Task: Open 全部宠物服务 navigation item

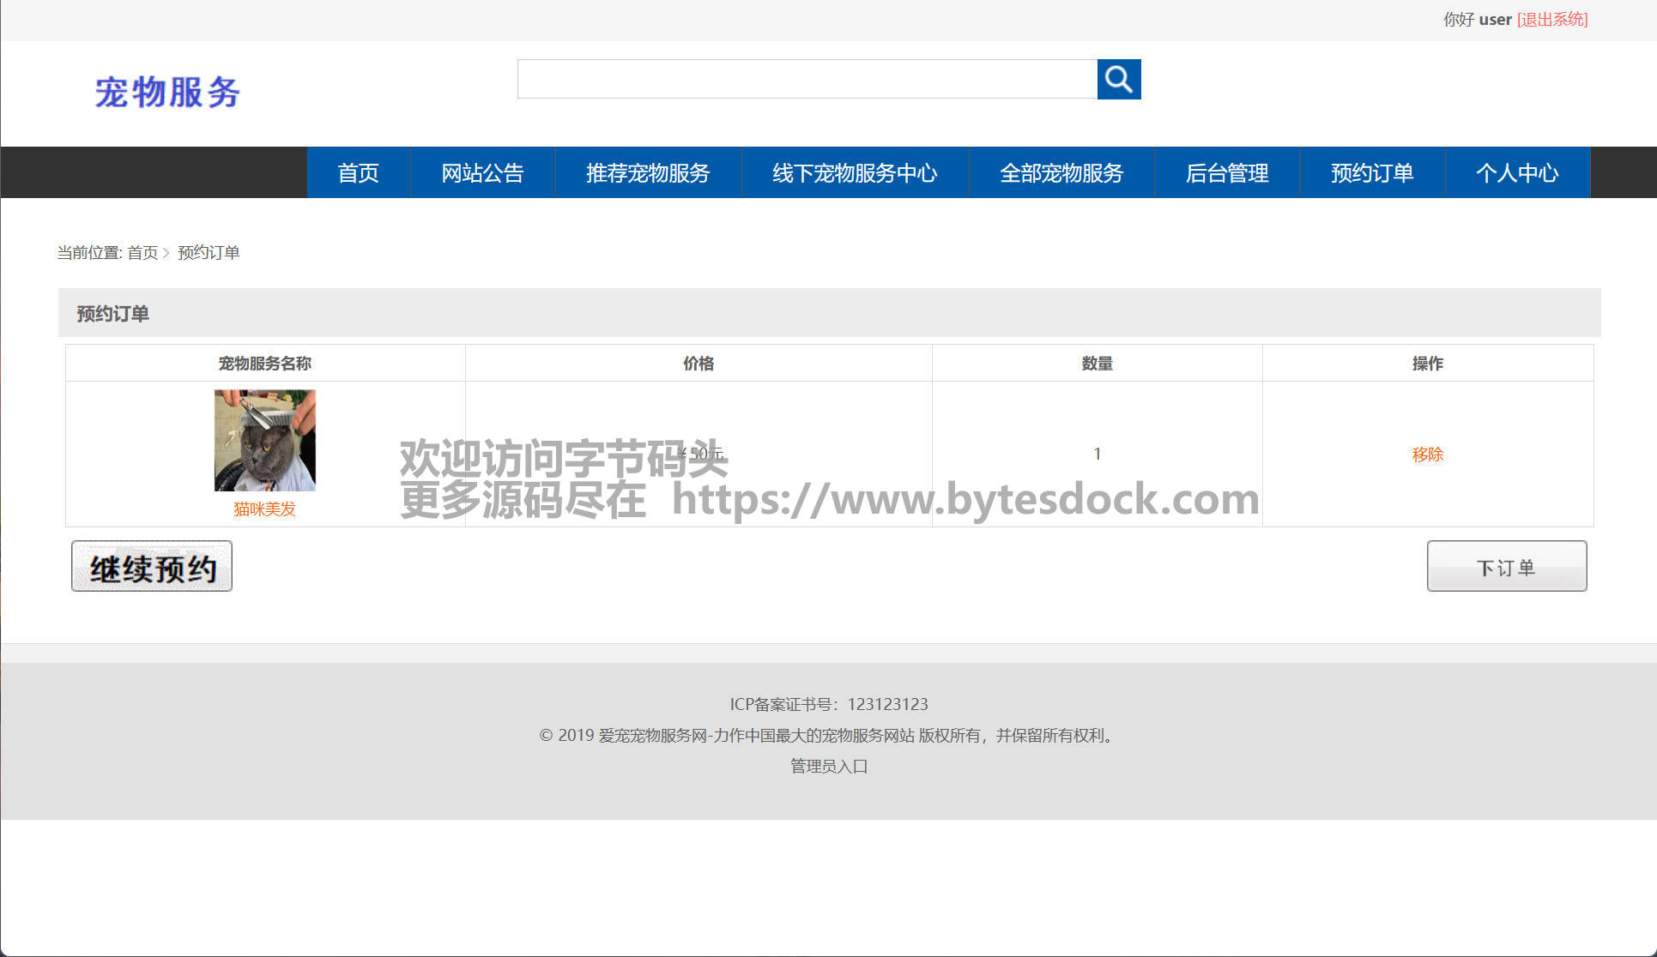Action: click(x=1061, y=173)
